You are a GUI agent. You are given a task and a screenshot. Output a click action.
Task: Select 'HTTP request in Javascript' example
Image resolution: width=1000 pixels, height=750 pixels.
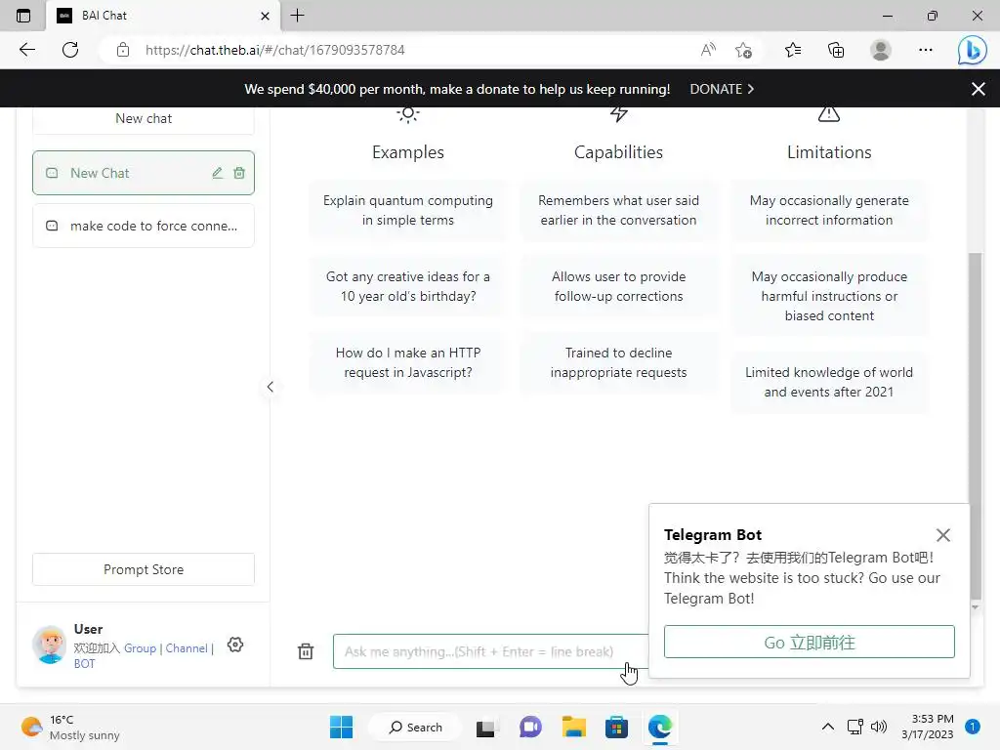coord(408,362)
